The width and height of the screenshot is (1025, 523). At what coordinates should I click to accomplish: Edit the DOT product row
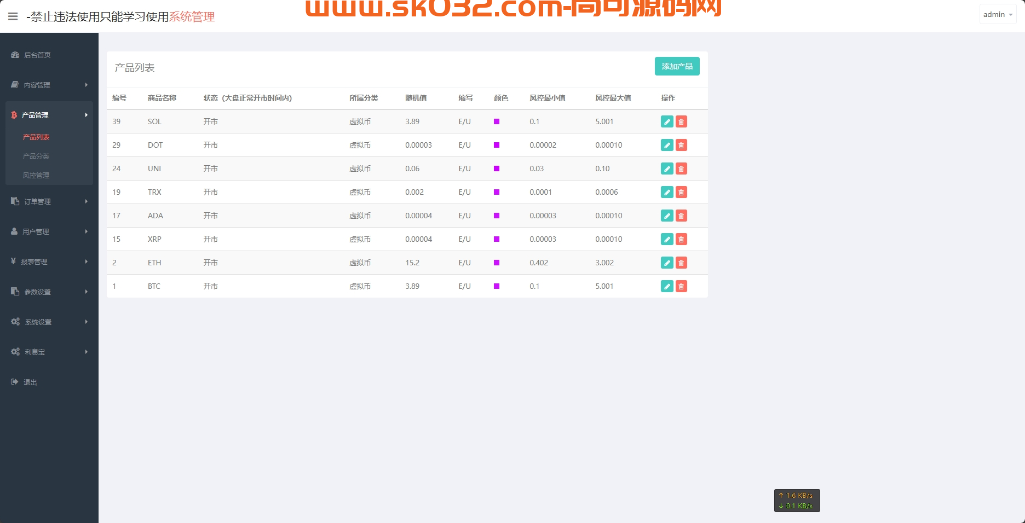(x=667, y=145)
